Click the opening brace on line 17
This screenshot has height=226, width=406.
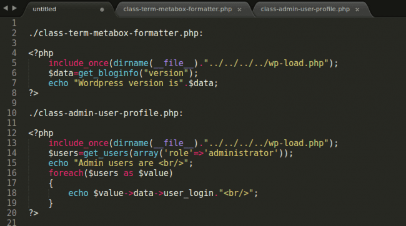point(51,184)
